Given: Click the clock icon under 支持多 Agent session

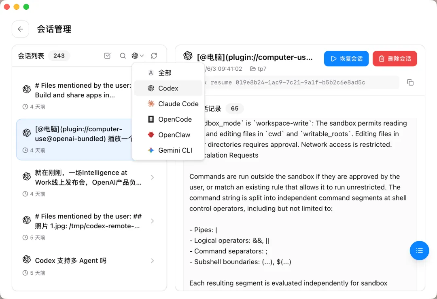Looking at the screenshot, I should (x=25, y=273).
